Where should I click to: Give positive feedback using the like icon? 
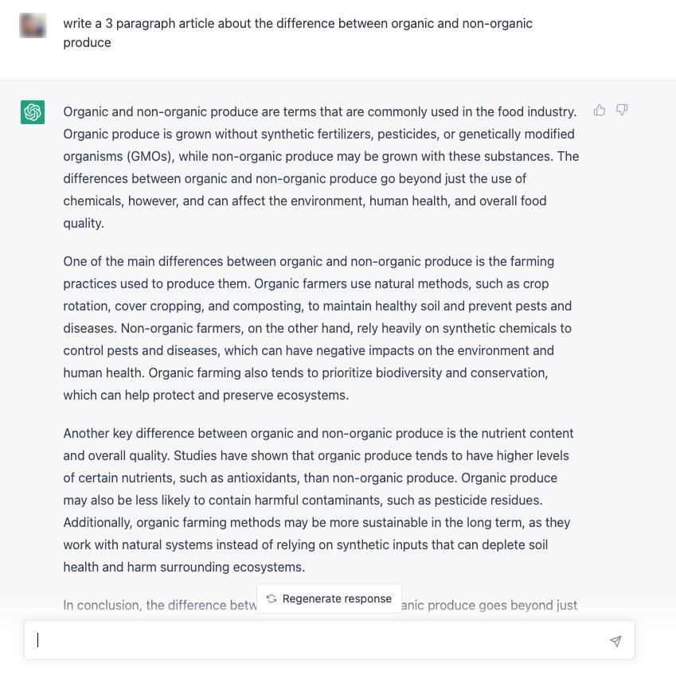coord(600,111)
